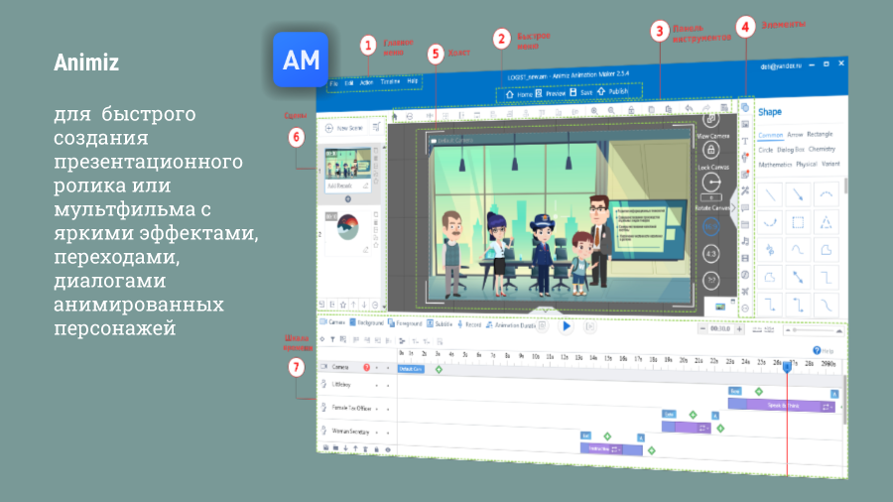This screenshot has width=893, height=502.
Task: Switch to the Variant shapes tab
Action: pyautogui.click(x=830, y=164)
